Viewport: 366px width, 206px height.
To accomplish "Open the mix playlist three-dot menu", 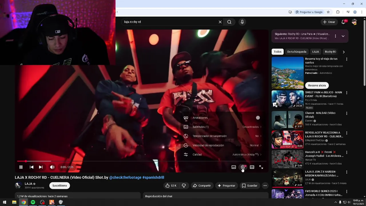I will [335, 36].
